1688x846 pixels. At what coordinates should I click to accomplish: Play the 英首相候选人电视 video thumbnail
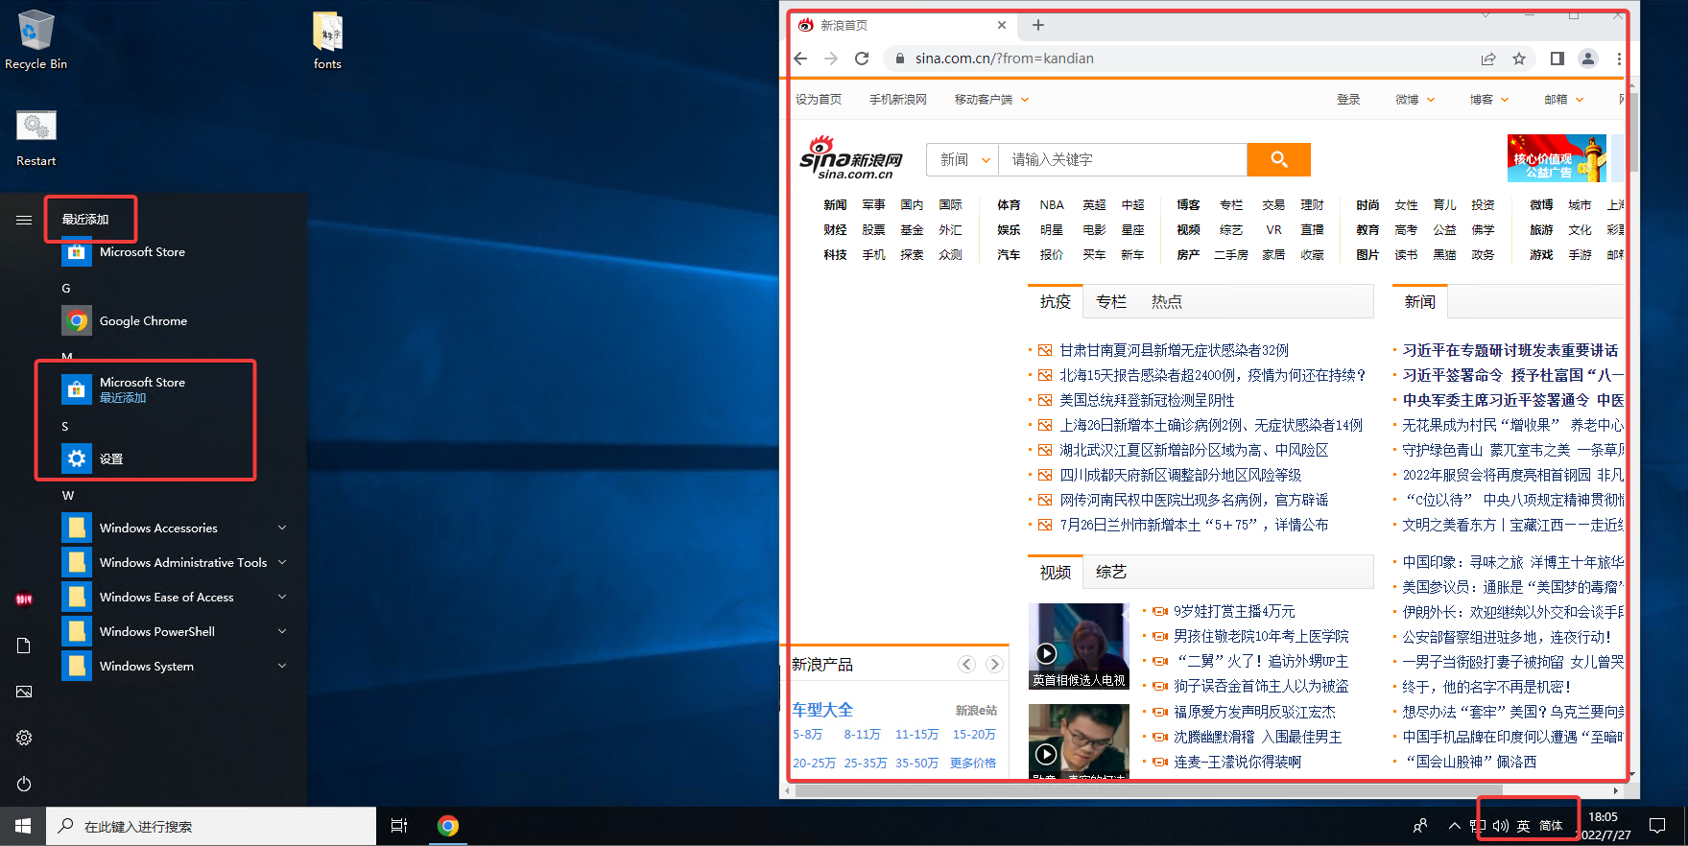point(1079,646)
